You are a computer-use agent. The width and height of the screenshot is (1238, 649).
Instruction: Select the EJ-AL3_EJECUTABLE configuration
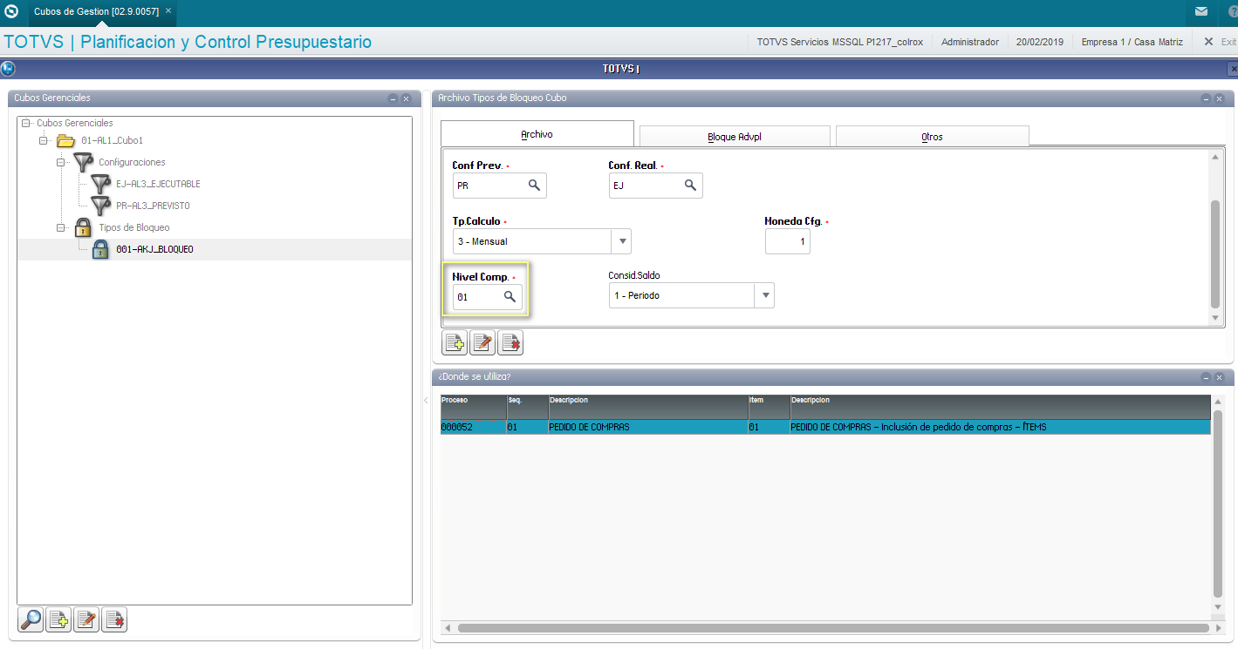158,184
